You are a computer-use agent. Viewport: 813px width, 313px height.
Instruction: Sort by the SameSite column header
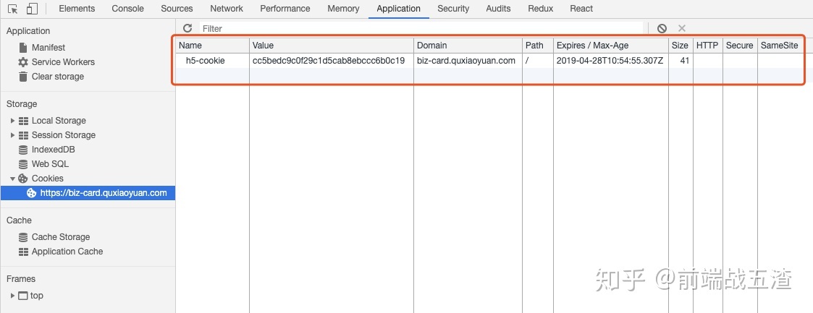[780, 46]
